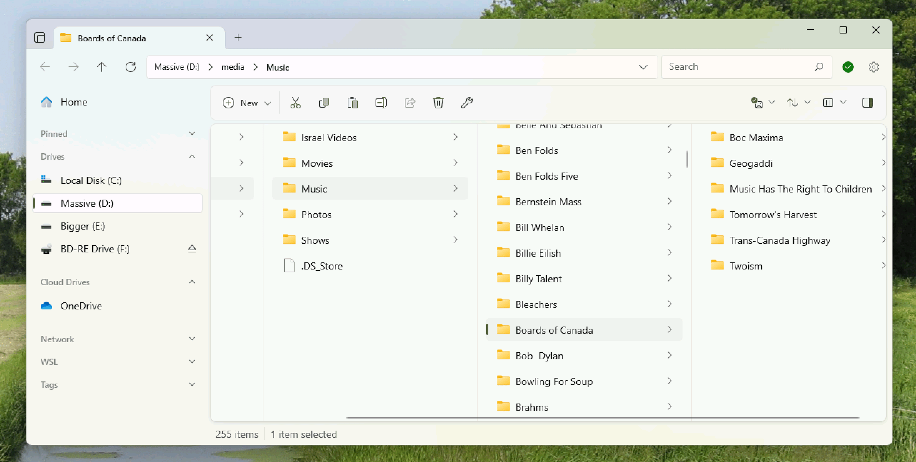This screenshot has height=462, width=916.
Task: Add a new tab
Action: pos(238,38)
